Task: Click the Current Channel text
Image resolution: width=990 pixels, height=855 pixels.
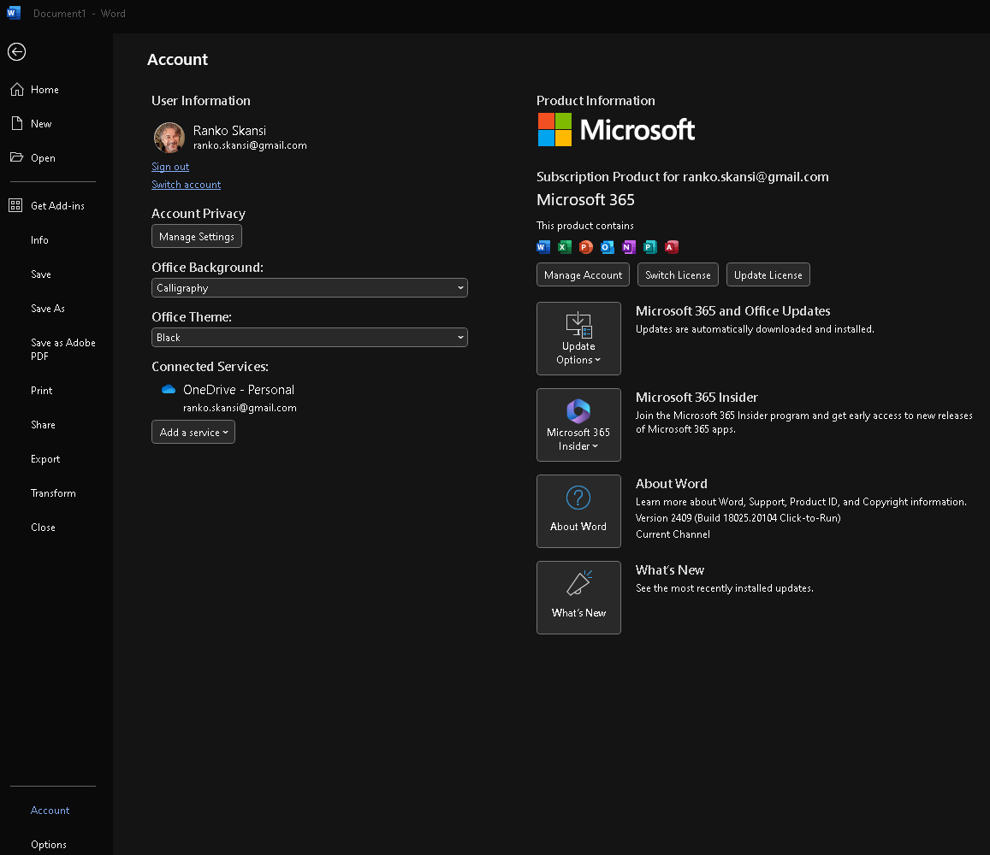Action: coord(673,534)
